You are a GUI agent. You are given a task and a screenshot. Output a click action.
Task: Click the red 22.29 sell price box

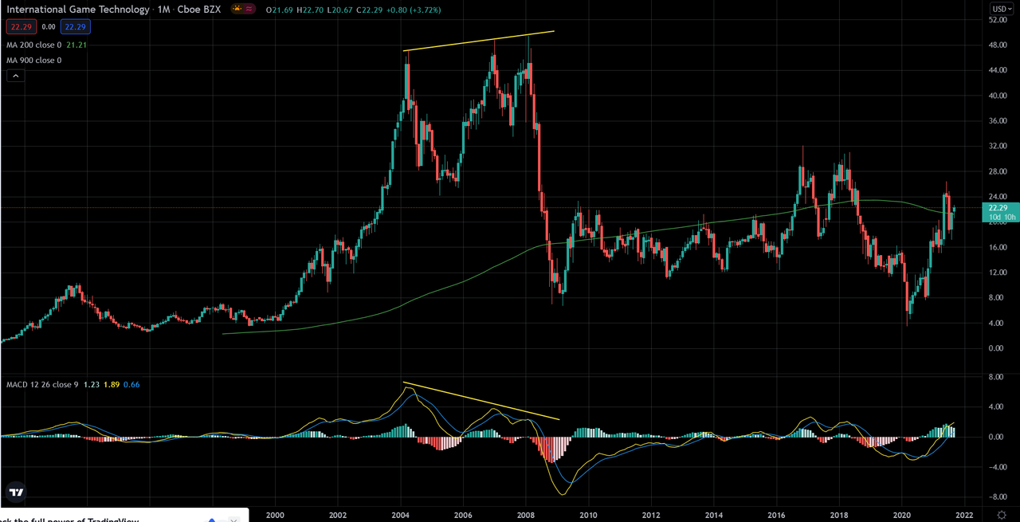(x=20, y=27)
